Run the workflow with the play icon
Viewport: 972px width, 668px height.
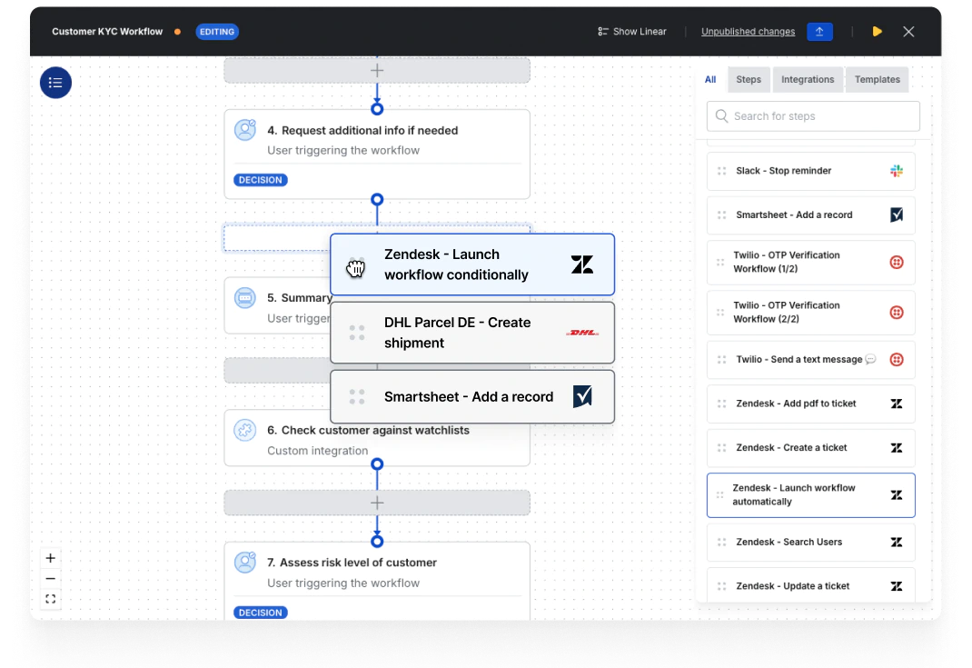point(878,32)
